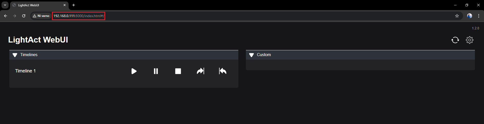Open LightAct WebUI settings gear
Viewport: 484px width, 124px height.
[x=469, y=40]
